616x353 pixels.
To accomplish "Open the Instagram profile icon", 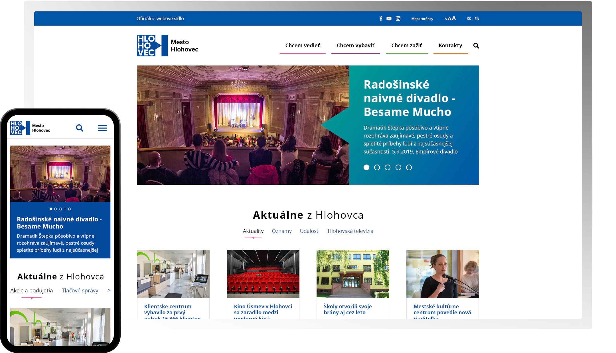I will point(398,18).
